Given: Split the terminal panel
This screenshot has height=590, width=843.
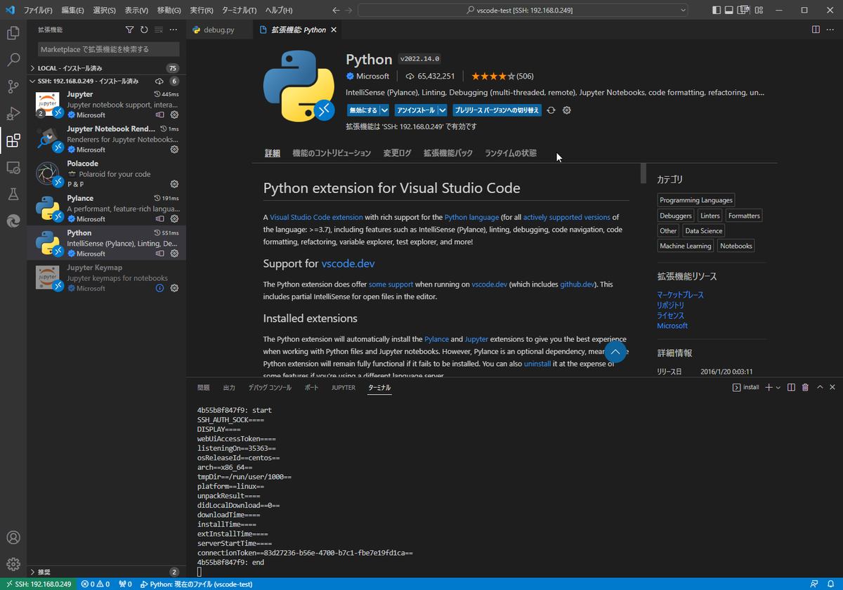Looking at the screenshot, I should [x=791, y=387].
